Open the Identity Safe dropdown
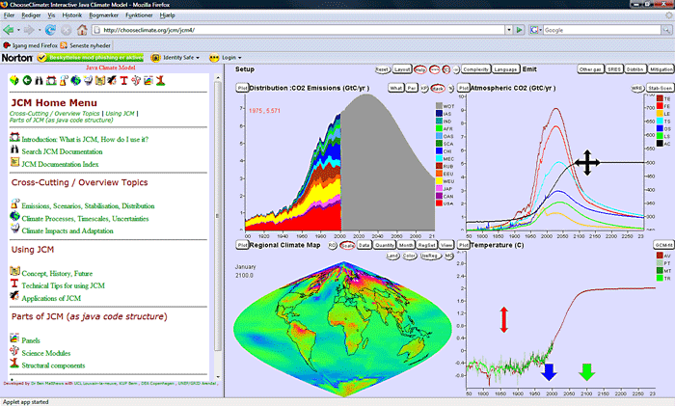This screenshot has height=406, width=675. tap(179, 58)
